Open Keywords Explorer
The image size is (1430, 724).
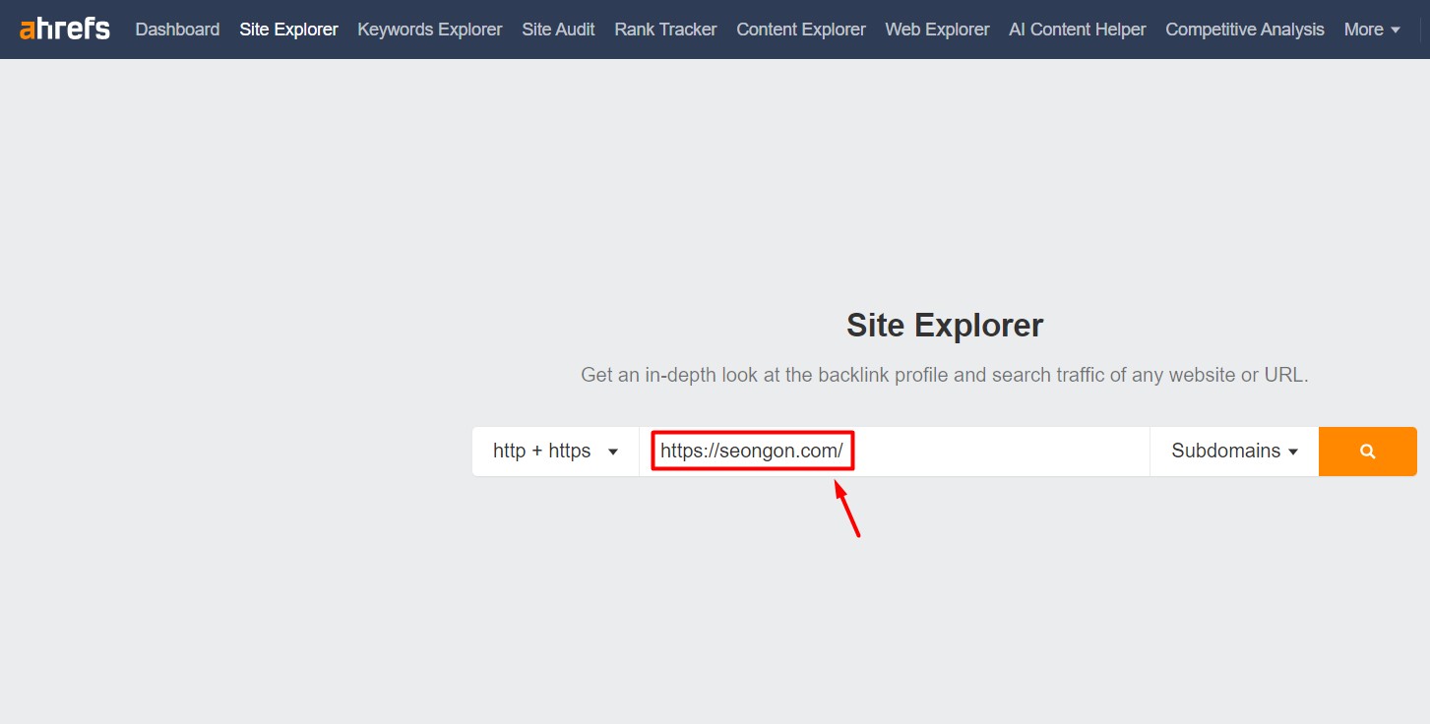click(x=430, y=30)
